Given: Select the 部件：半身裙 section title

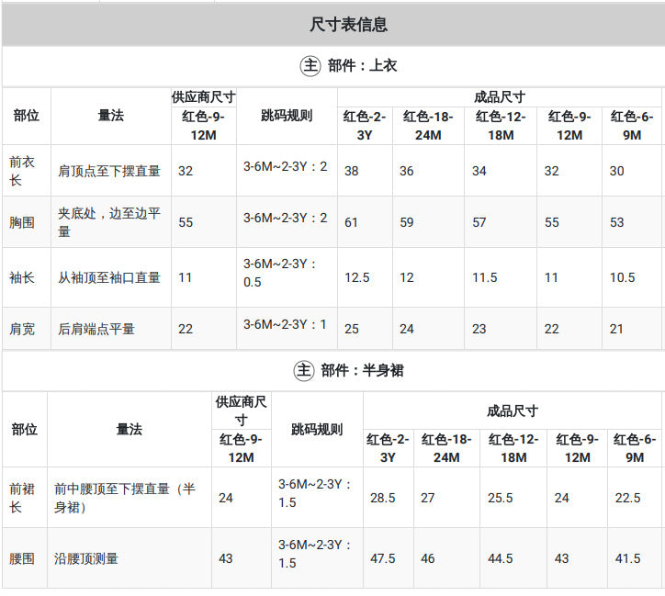Looking at the screenshot, I should click(362, 370).
